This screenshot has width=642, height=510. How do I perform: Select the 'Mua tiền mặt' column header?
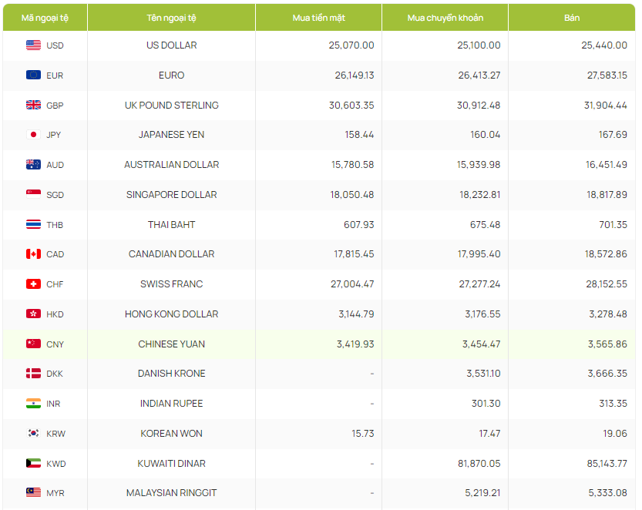click(x=318, y=17)
